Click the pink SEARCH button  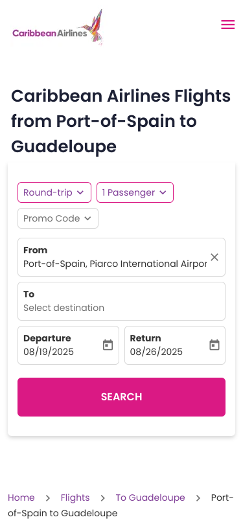(x=122, y=397)
